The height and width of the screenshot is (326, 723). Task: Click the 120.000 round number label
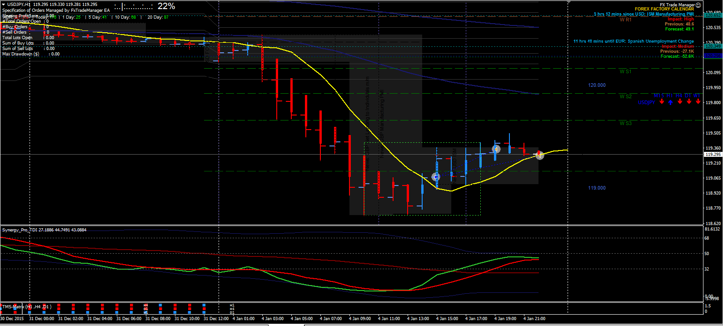click(x=597, y=85)
